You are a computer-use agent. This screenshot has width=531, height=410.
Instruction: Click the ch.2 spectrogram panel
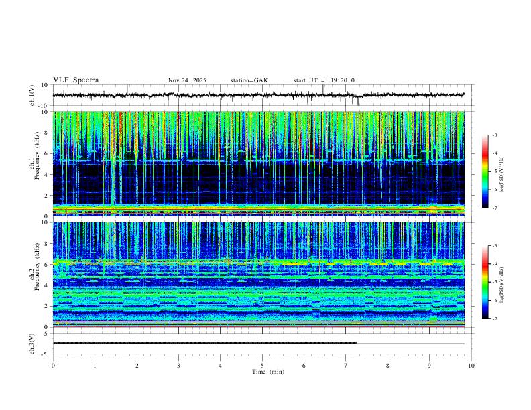258,275
